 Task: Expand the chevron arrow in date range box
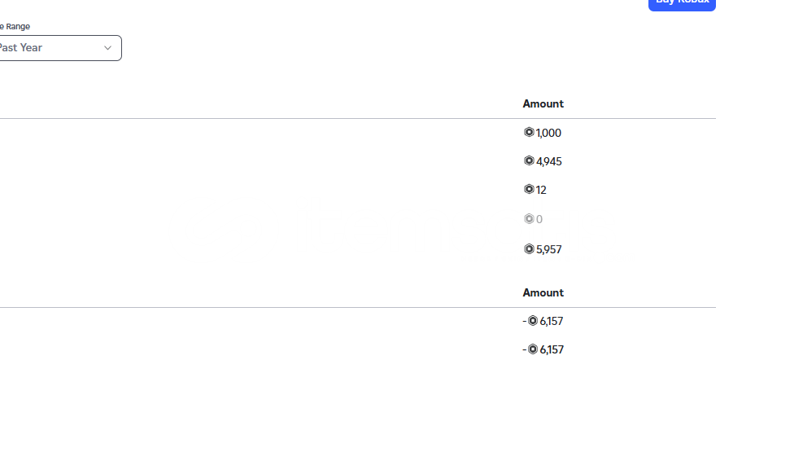click(107, 48)
